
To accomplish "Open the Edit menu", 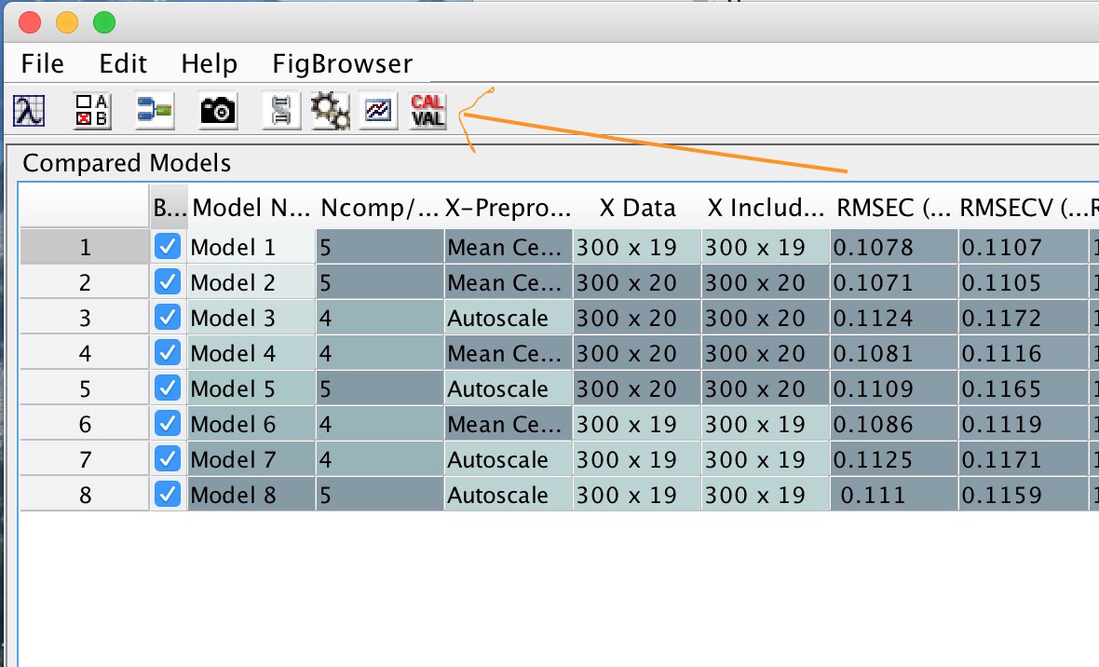I will tap(123, 63).
